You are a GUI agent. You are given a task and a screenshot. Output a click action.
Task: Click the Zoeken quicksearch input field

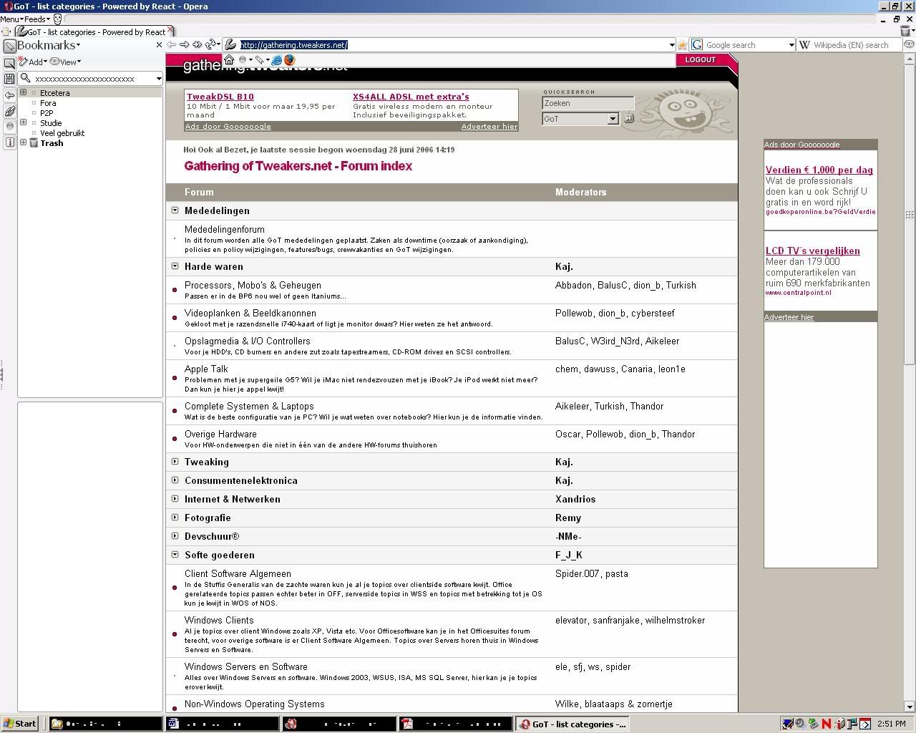(588, 103)
